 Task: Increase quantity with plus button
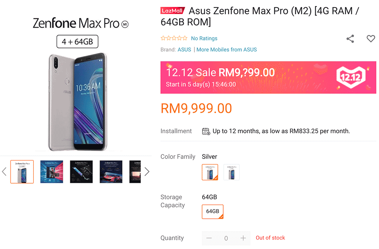pyautogui.click(x=243, y=238)
